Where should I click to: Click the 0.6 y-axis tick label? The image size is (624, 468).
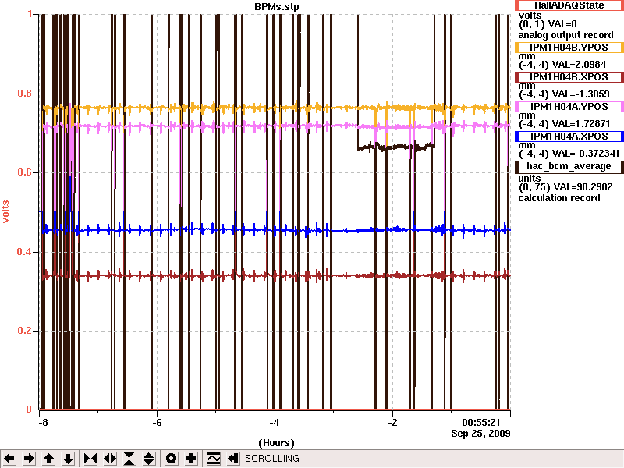coord(25,172)
